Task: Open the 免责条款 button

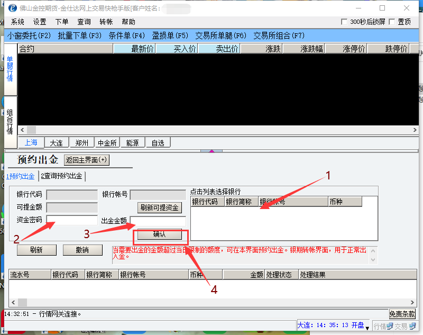Action: click(402, 314)
